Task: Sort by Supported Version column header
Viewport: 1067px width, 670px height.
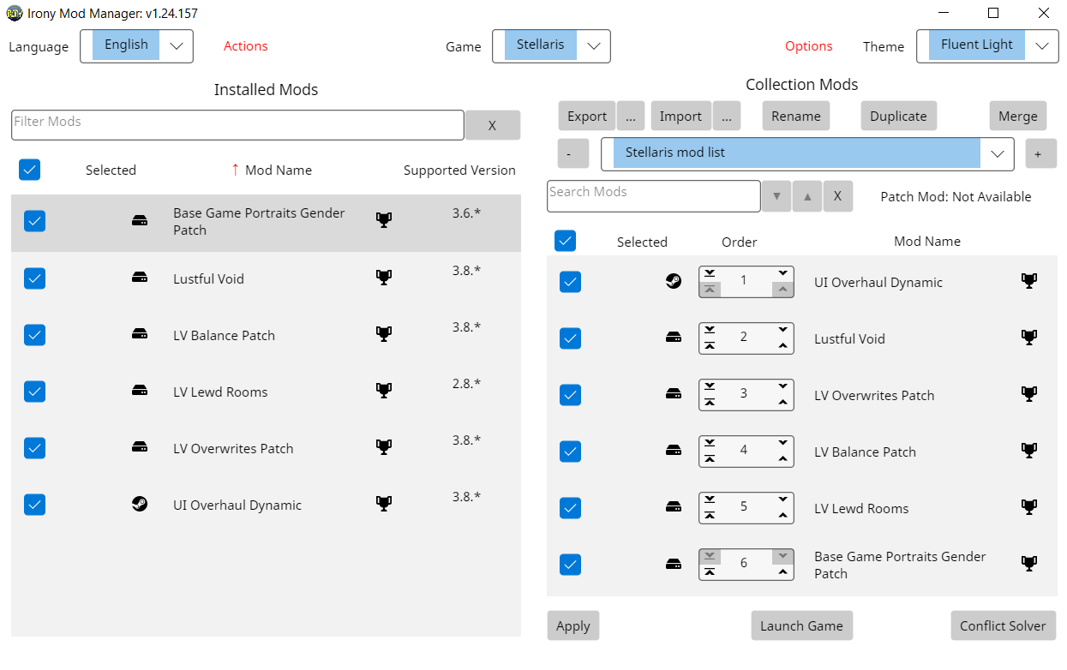Action: point(459,170)
